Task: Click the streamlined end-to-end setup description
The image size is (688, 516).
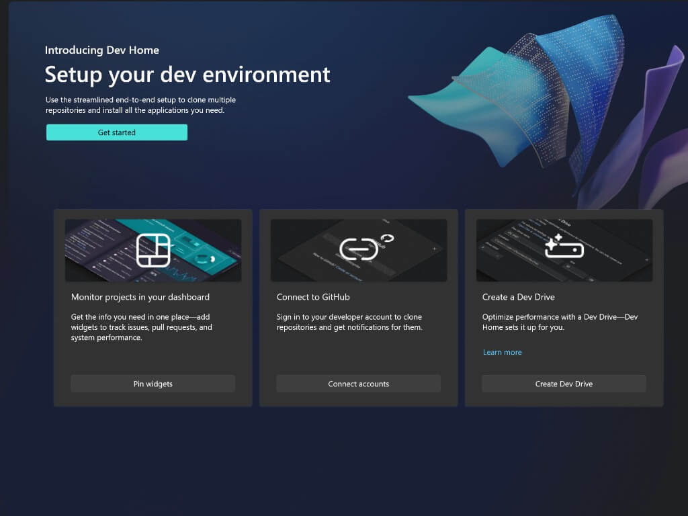Action: [x=141, y=105]
